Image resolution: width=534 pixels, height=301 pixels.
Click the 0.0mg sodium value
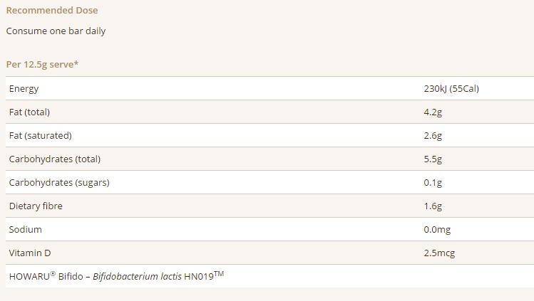point(437,230)
